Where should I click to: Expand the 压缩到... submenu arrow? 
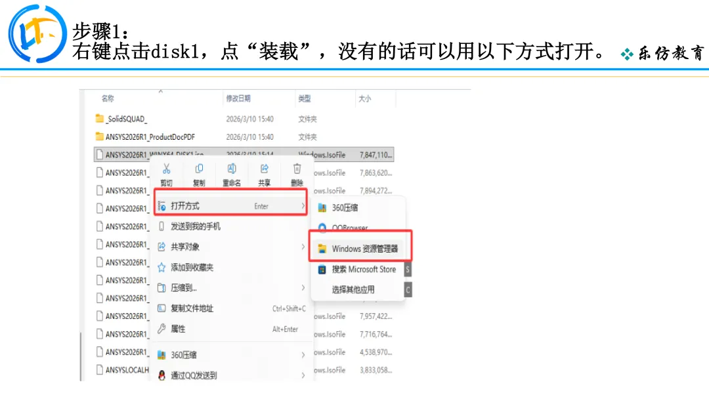303,288
